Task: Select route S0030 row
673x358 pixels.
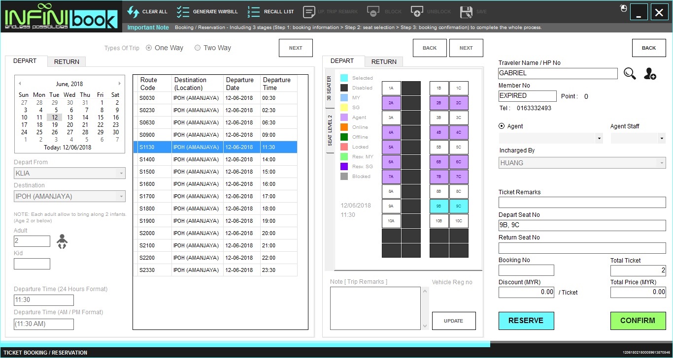Action: click(215, 98)
